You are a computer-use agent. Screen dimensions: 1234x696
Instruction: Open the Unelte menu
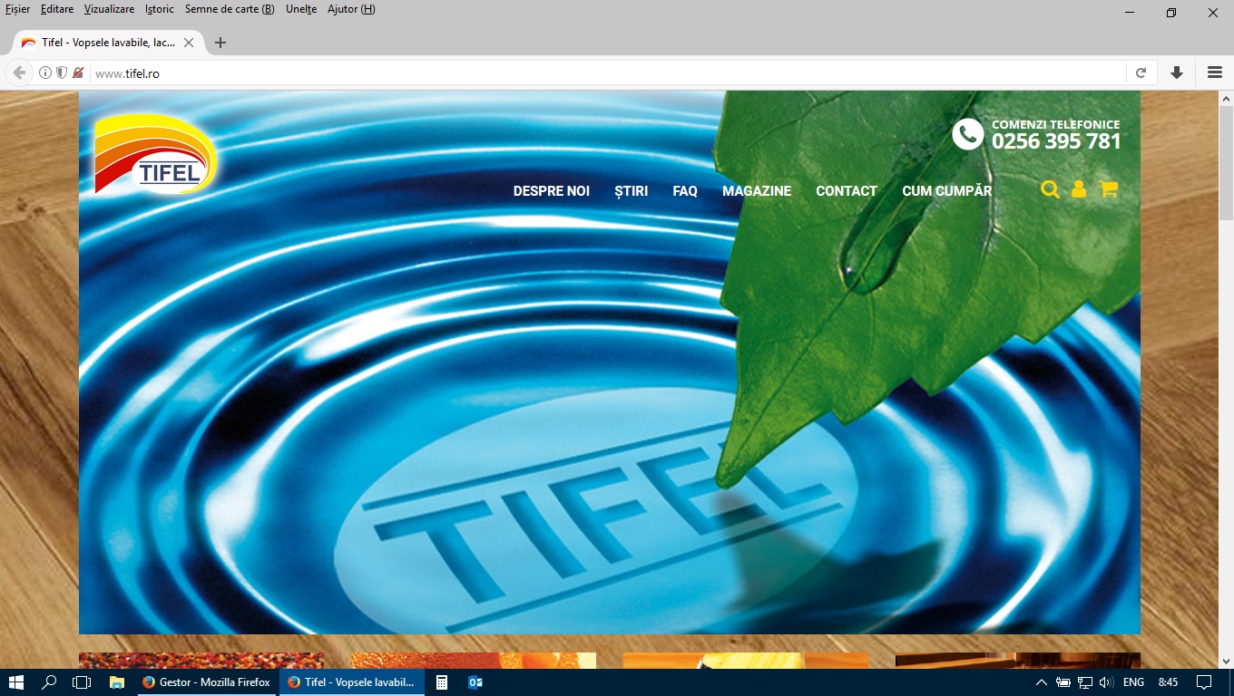301,9
